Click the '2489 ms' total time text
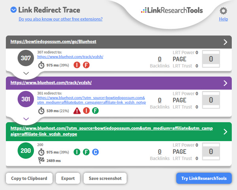The width and height of the screenshot is (237, 190). pos(53,161)
